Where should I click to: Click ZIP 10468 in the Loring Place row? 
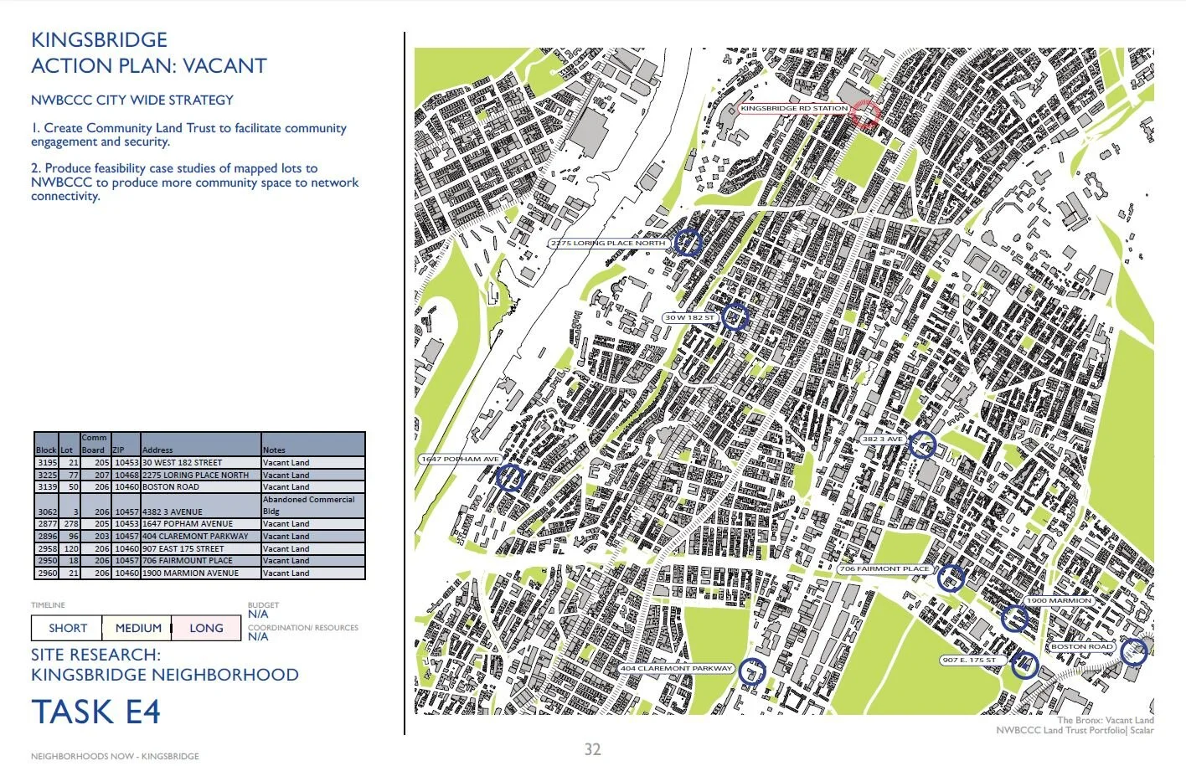(126, 475)
